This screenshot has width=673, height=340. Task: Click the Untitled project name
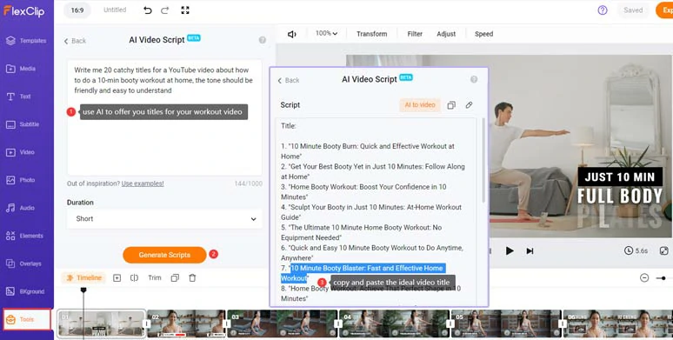[x=115, y=10]
